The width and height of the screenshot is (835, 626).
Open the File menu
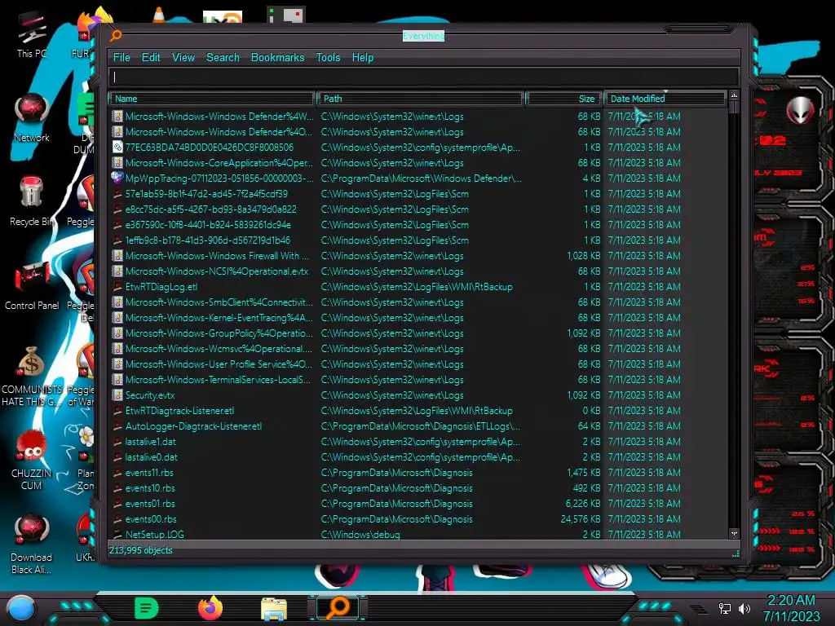click(121, 58)
